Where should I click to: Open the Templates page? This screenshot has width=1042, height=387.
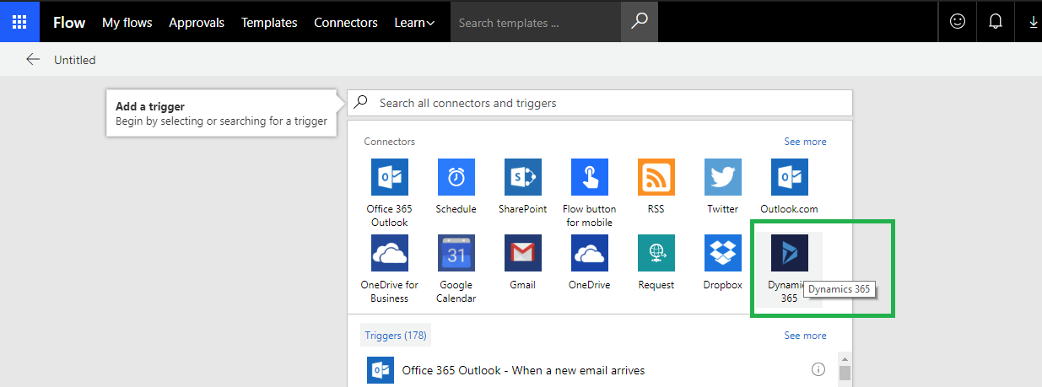269,23
